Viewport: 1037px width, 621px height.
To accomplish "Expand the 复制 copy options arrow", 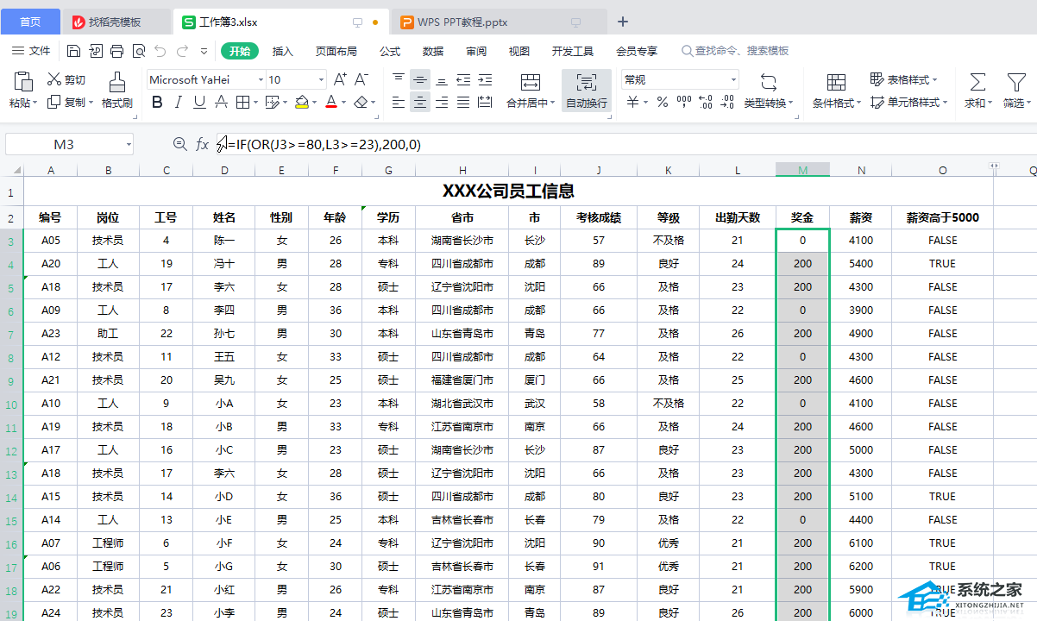I will coord(90,103).
